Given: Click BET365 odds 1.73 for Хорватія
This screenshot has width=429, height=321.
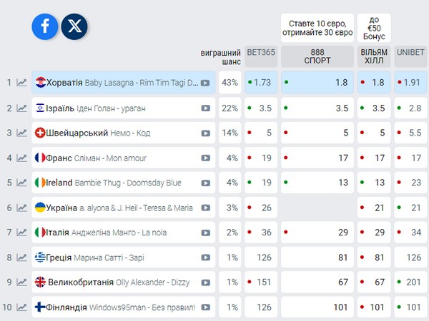Looking at the screenshot, I should [x=261, y=83].
